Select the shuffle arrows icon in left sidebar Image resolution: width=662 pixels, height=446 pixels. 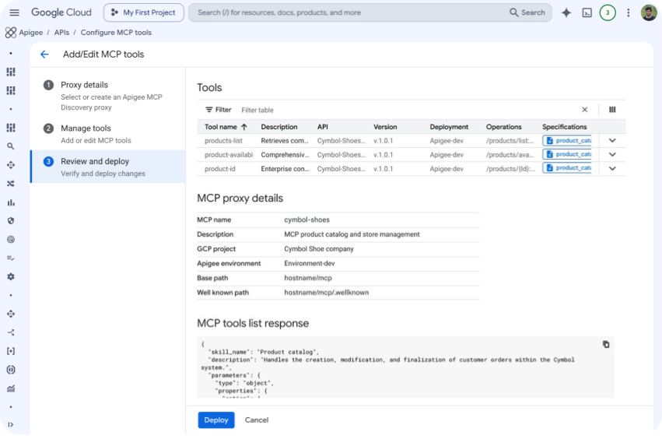[11, 183]
